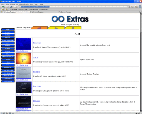Click the Bookmarks icon next to Home

click(x=7, y=9)
